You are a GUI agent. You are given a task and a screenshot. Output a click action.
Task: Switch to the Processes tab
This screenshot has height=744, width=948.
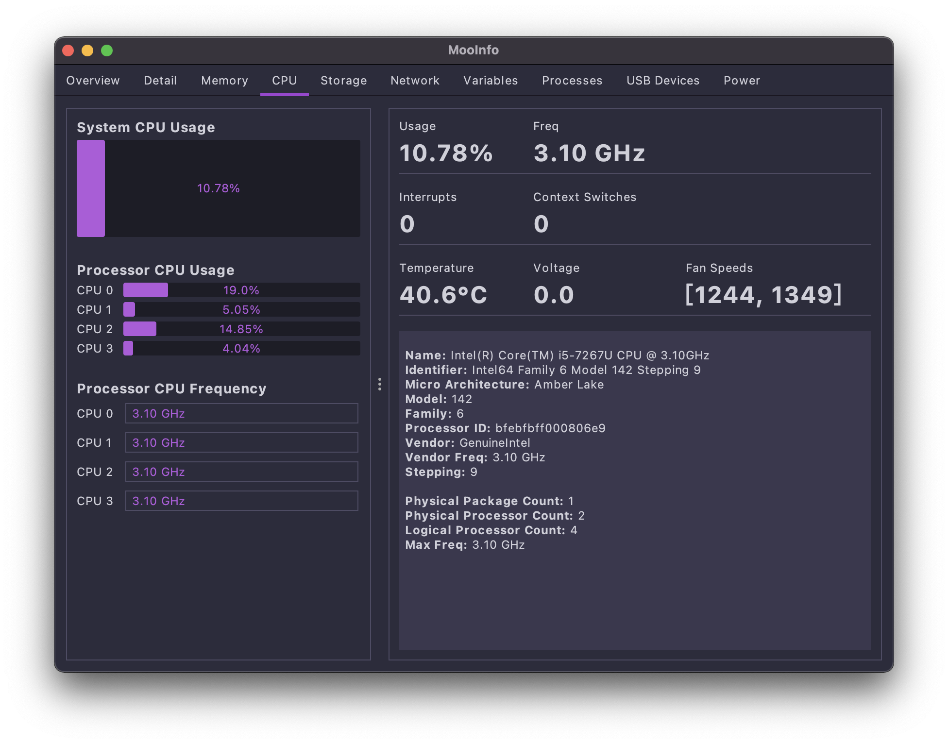coord(572,81)
